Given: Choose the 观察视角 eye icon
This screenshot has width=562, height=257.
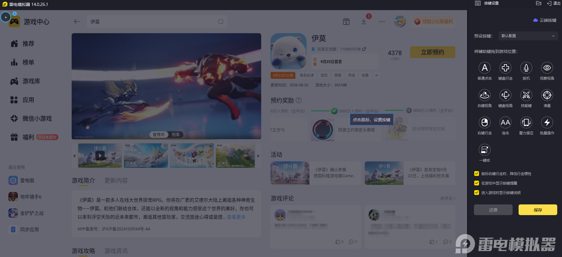Looking at the screenshot, I should 547,68.
